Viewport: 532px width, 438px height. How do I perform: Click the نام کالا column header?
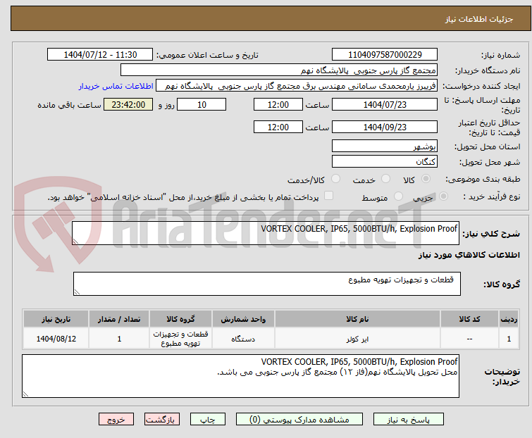357,319
